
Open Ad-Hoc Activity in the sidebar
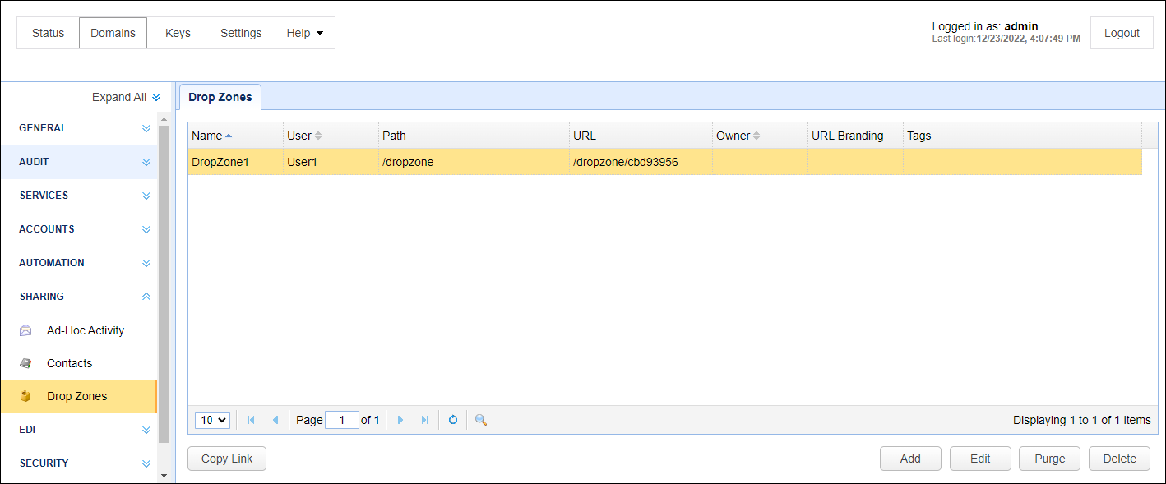[85, 330]
